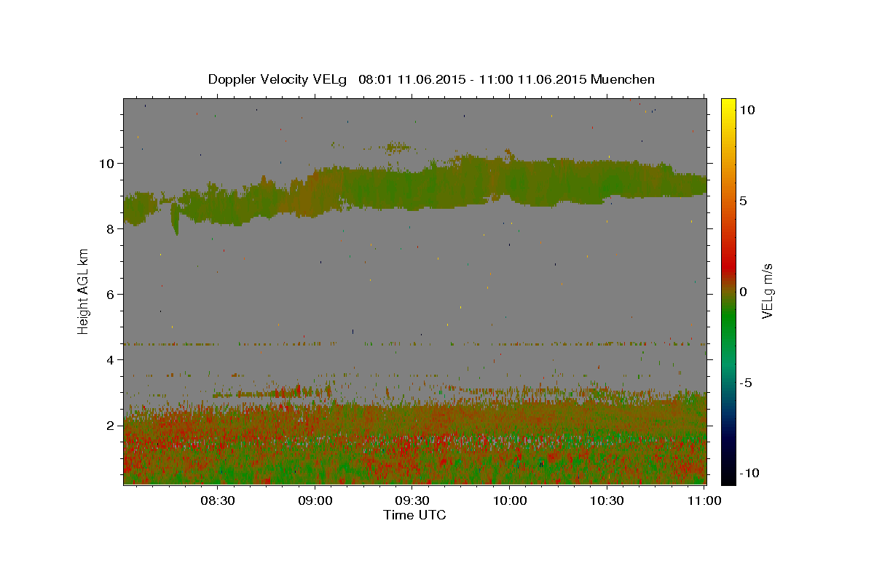Screen dimensions: 874x582
Task: Click the '11:00' time tick label
Action: pyautogui.click(x=704, y=501)
